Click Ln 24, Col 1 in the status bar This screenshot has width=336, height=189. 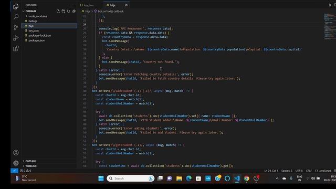point(271,171)
